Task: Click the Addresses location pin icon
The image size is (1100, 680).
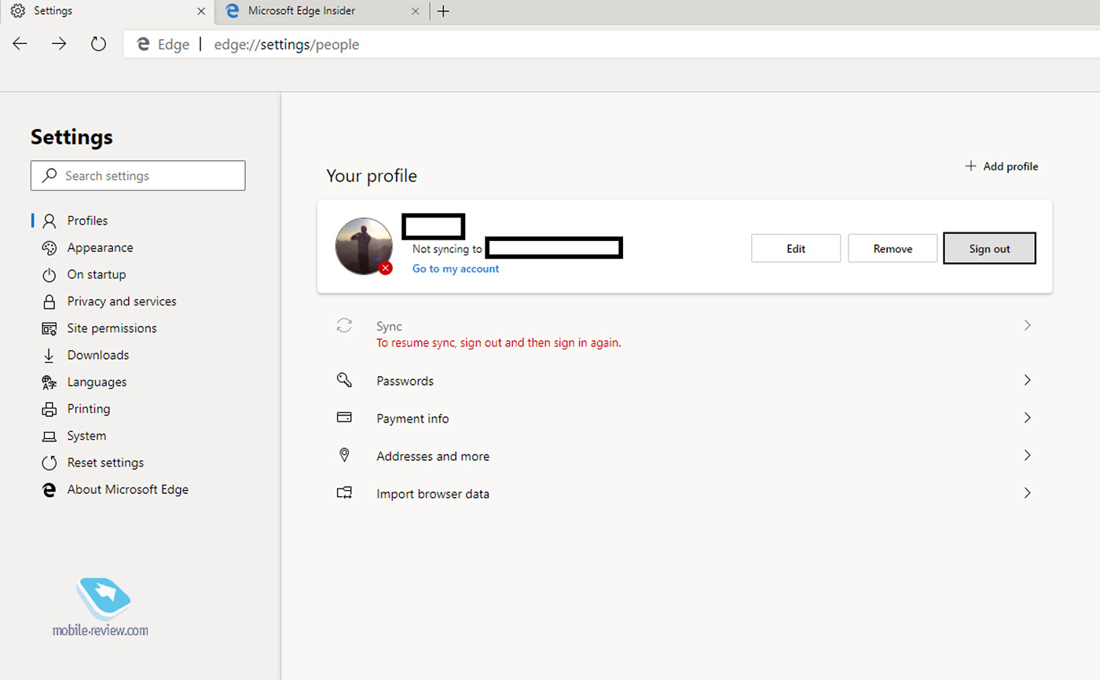Action: coord(344,455)
